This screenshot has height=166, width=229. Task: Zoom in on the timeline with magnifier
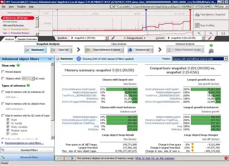tap(199, 33)
